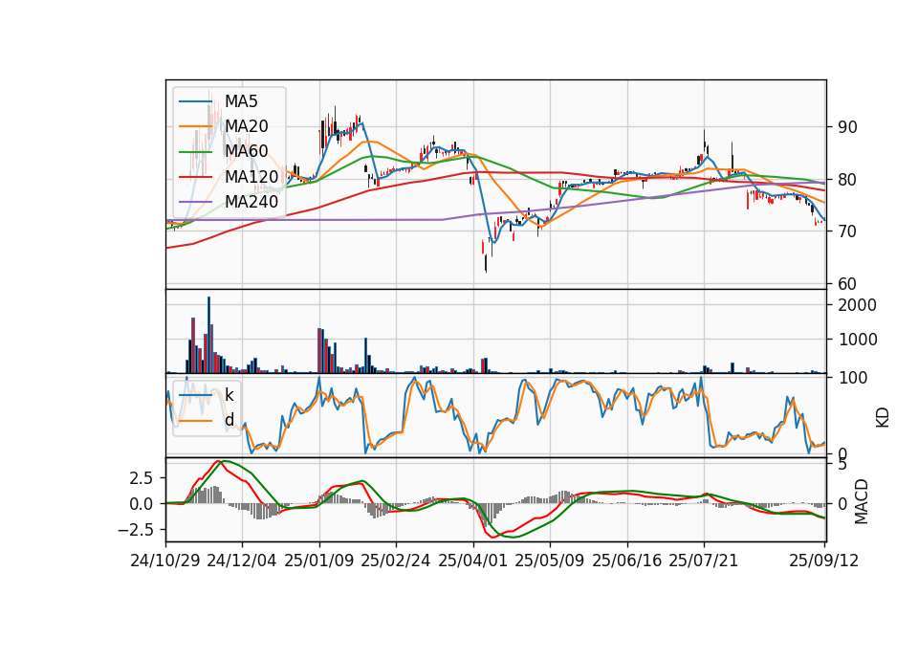Screen dimensions: 918x660
Task: Click the MACD left axis value 0.0
Action: [x=142, y=504]
